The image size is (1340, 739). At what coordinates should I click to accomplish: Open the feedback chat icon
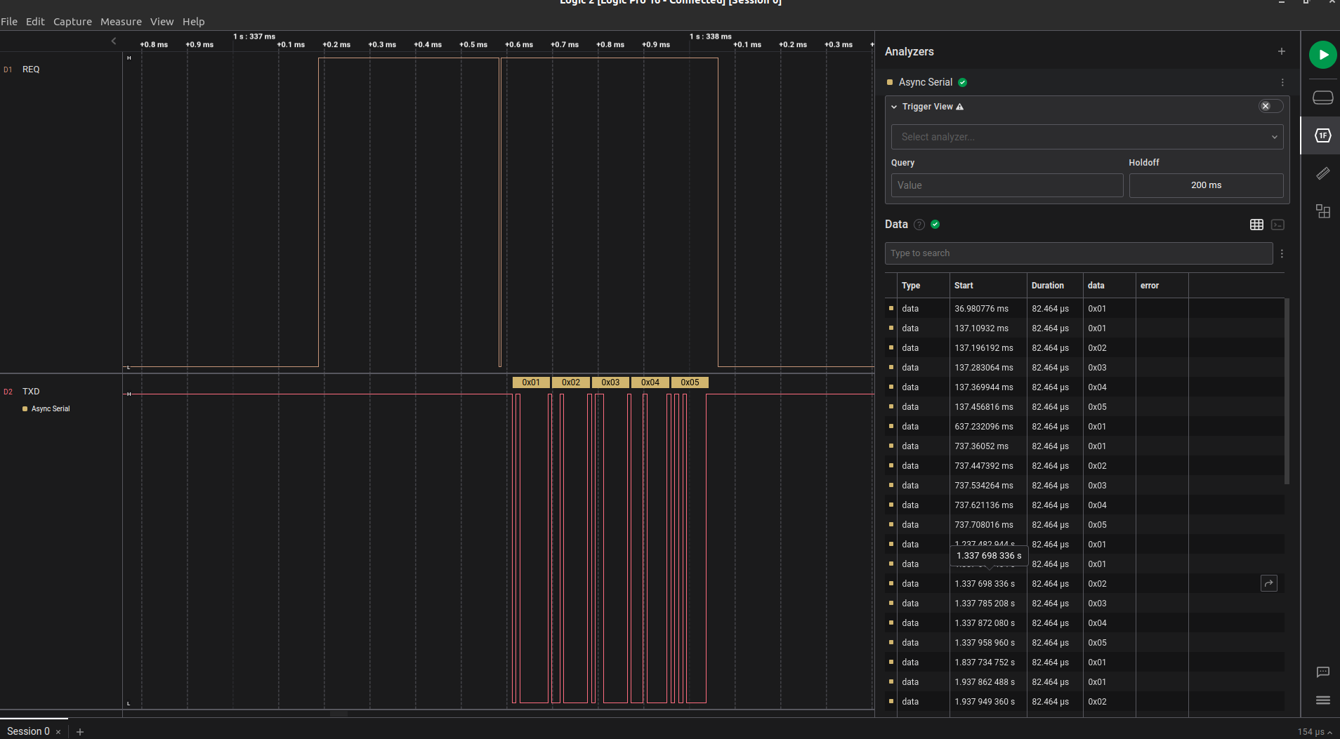pyautogui.click(x=1322, y=672)
